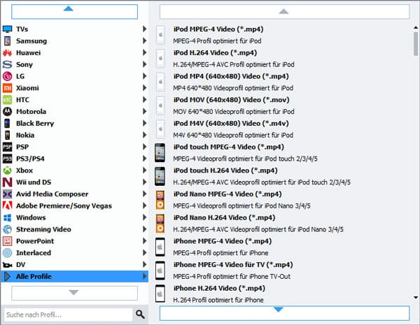The image size is (420, 325).
Task: Click the Black Berry phone icon
Action: pos(7,123)
